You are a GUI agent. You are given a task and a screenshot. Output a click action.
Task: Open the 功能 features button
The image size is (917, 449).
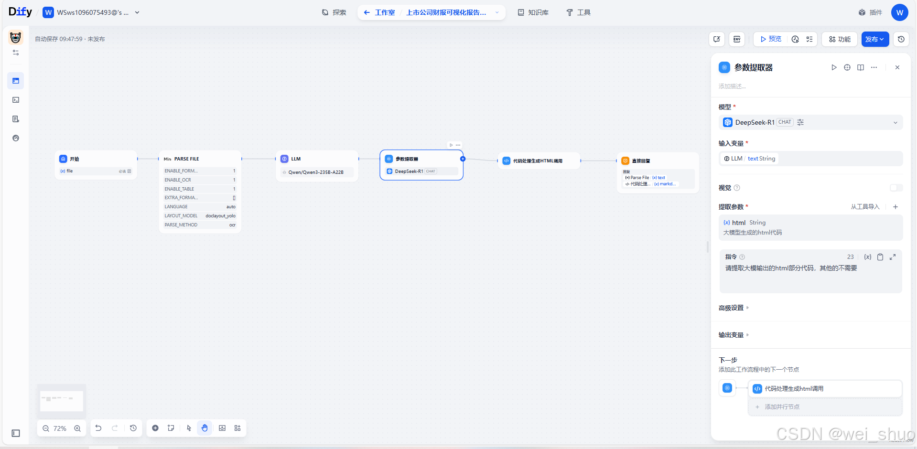coord(840,39)
